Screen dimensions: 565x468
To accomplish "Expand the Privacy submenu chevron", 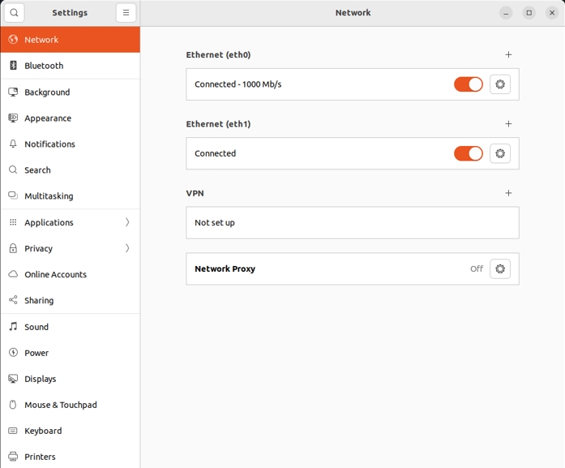I will point(127,248).
